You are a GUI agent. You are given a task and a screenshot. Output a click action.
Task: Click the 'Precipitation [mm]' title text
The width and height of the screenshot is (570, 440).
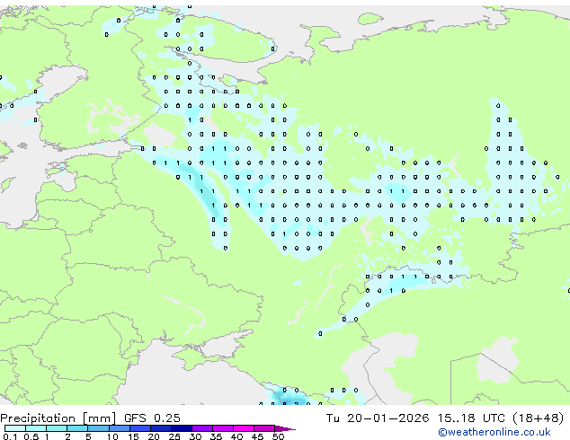58,418
